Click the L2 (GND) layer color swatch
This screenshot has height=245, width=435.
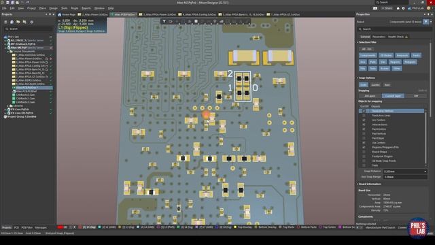point(100,227)
